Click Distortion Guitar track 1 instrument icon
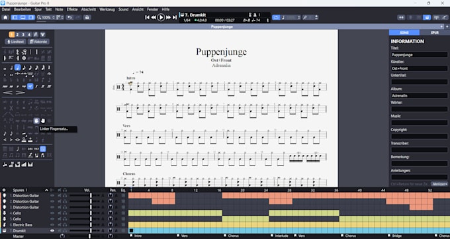Viewport: 450px width, 239px height. point(5,195)
